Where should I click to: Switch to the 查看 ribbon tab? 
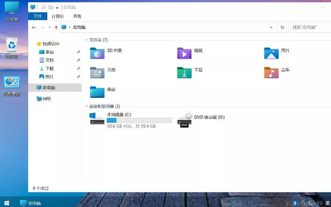[x=77, y=17]
